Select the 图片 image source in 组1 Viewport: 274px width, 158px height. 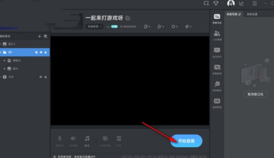pyautogui.click(x=25, y=69)
